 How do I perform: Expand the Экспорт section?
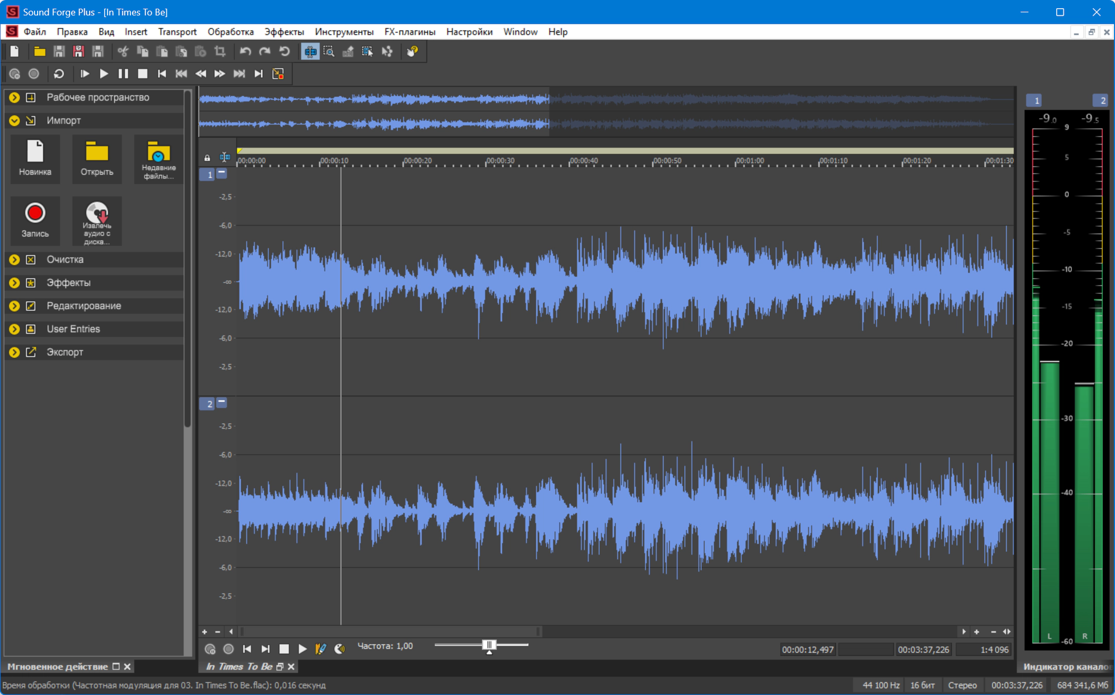click(x=14, y=352)
